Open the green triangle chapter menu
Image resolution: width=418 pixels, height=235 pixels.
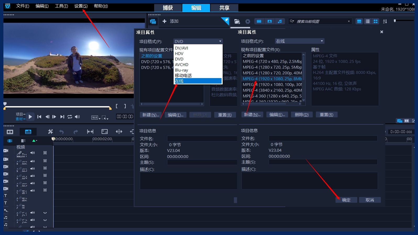(35, 141)
